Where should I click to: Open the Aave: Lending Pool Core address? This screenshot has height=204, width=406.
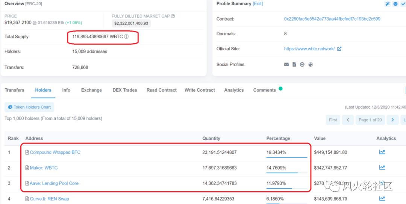click(x=54, y=183)
